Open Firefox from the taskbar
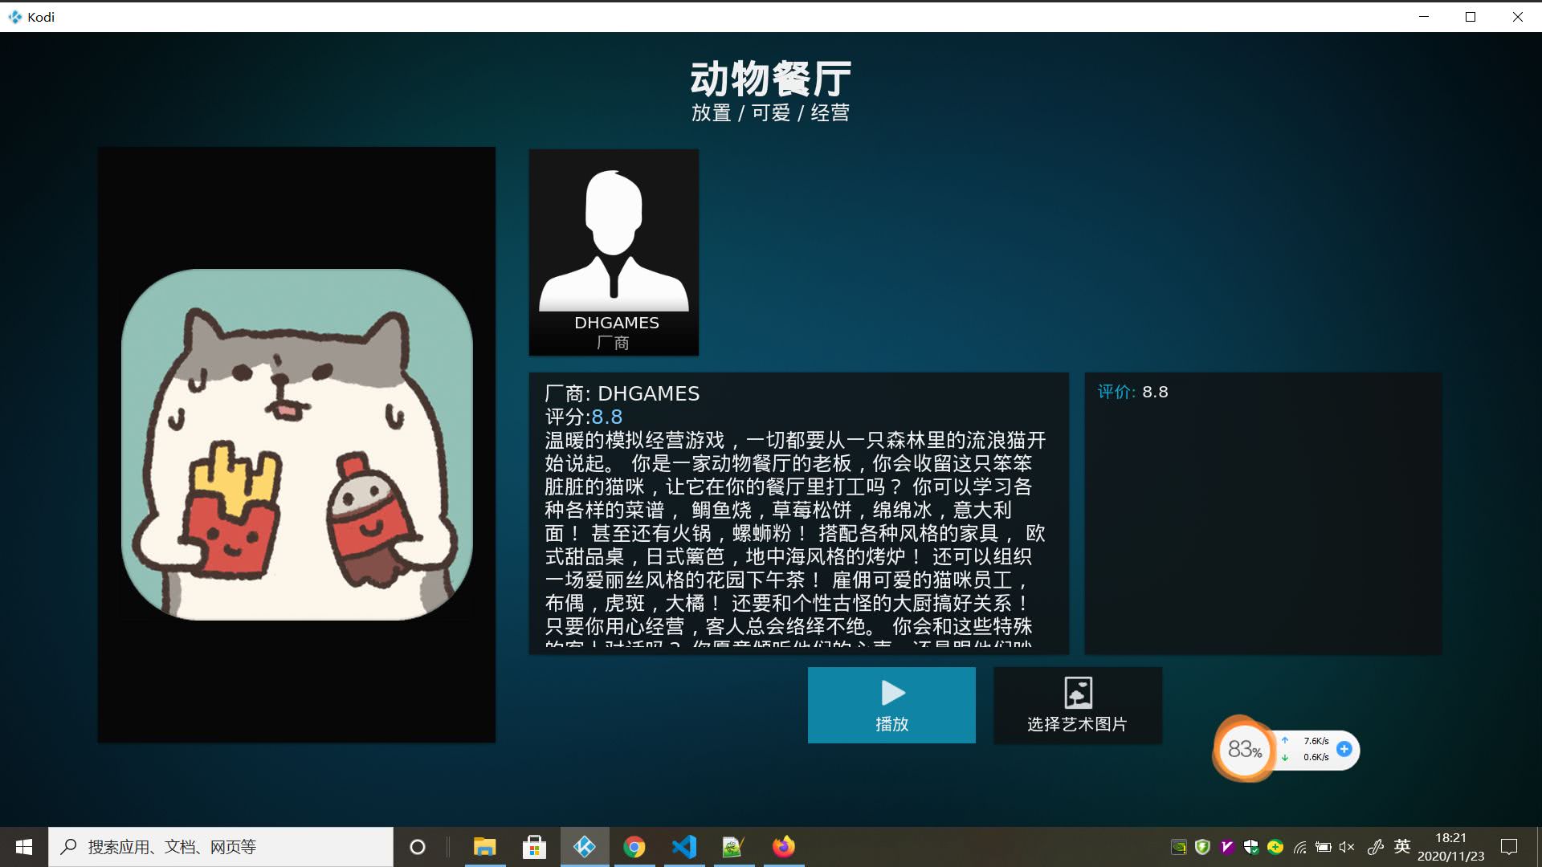The image size is (1542, 867). 784,847
